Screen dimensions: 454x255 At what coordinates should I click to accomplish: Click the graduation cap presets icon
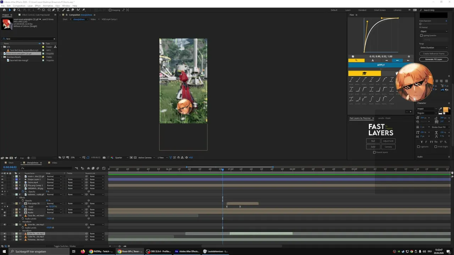[x=364, y=73]
